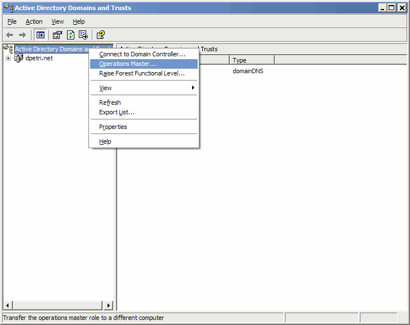Image resolution: width=410 pixels, height=325 pixels.
Task: Click the yellow Help toolbar icon
Action: (101, 35)
